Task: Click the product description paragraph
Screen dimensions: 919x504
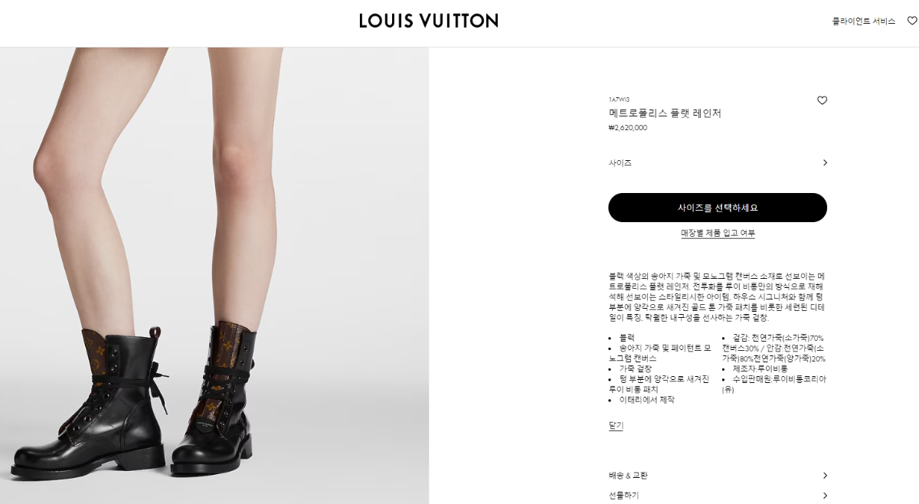Action: click(x=717, y=296)
